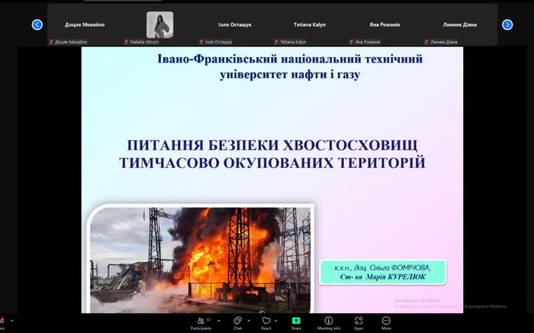This screenshot has width=534, height=333.
Task: Click the muted mic icon beside Линник Діана label
Action: [426, 42]
